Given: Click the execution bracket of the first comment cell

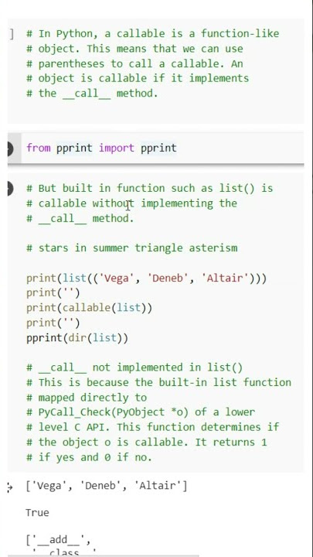Looking at the screenshot, I should point(12,35).
